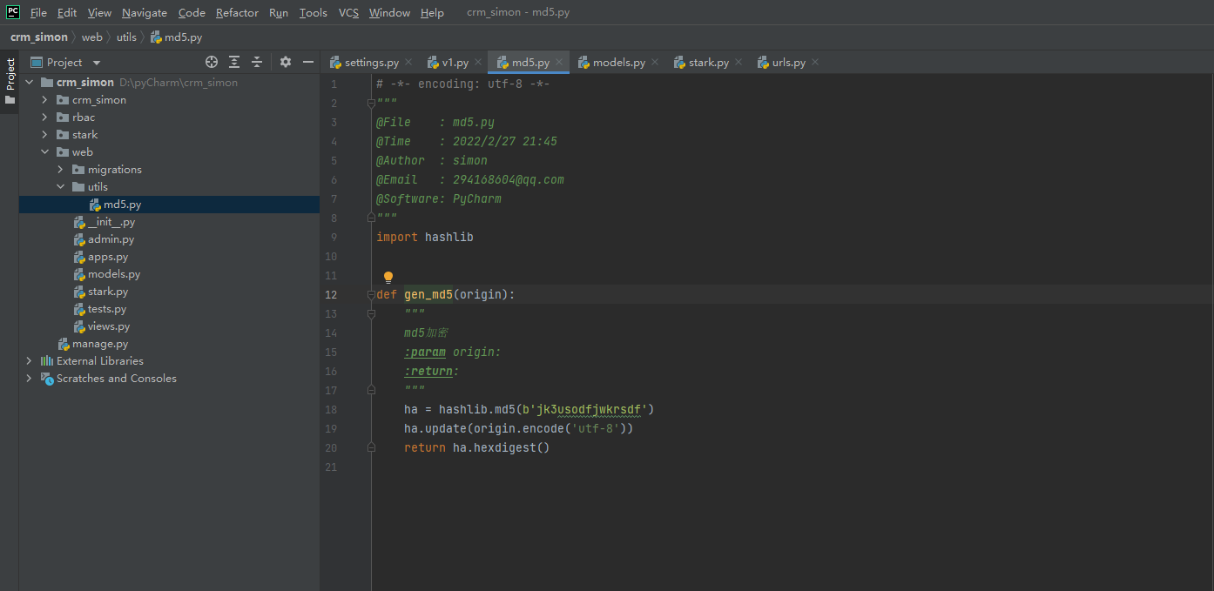Hide the Project panel with minus icon
Viewport: 1214px width, 591px height.
[x=307, y=62]
